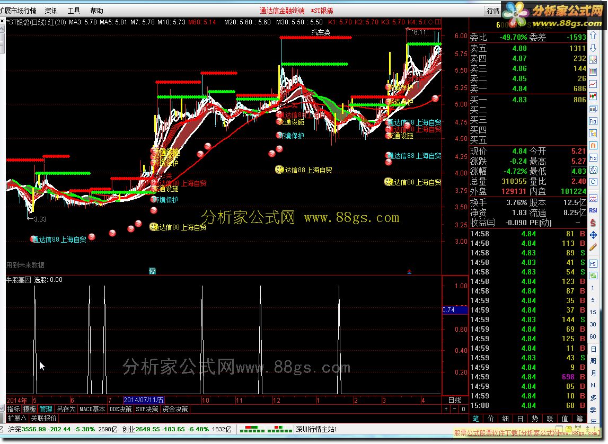Select the 筹 chips tab

579,419
